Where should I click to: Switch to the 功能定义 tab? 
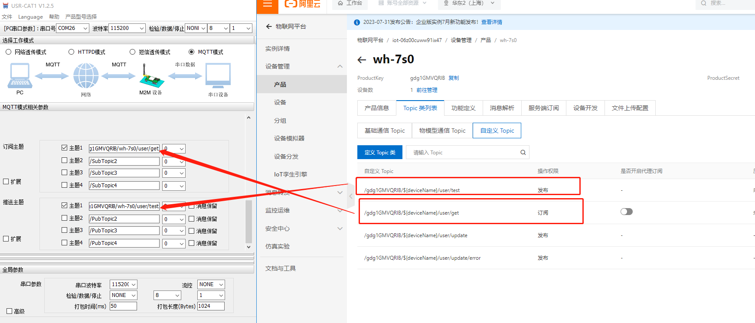click(x=463, y=108)
